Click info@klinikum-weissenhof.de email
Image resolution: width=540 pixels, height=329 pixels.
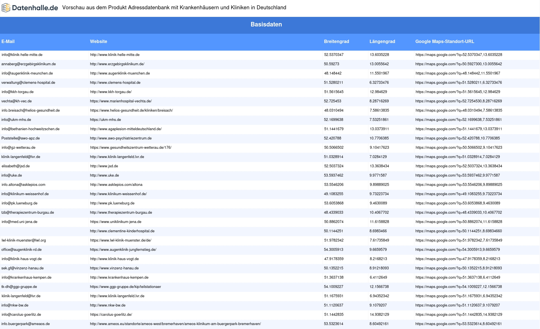[x=25, y=194]
